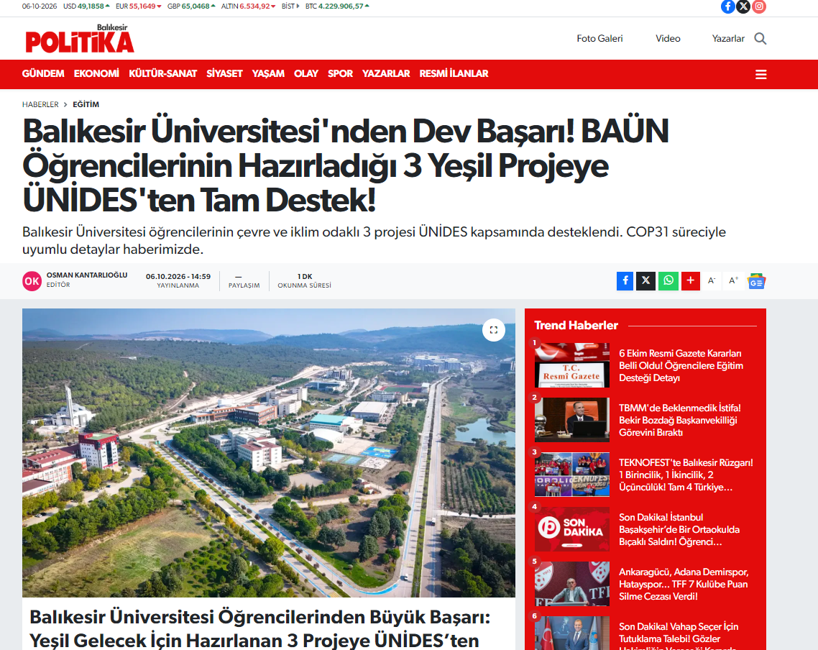Screen dimensions: 818x650
Task: Click GBP exchange rate ticker
Action: coord(191,6)
